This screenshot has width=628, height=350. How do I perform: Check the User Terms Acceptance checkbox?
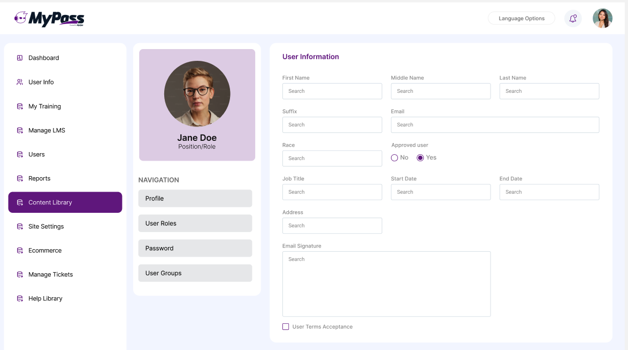point(286,327)
